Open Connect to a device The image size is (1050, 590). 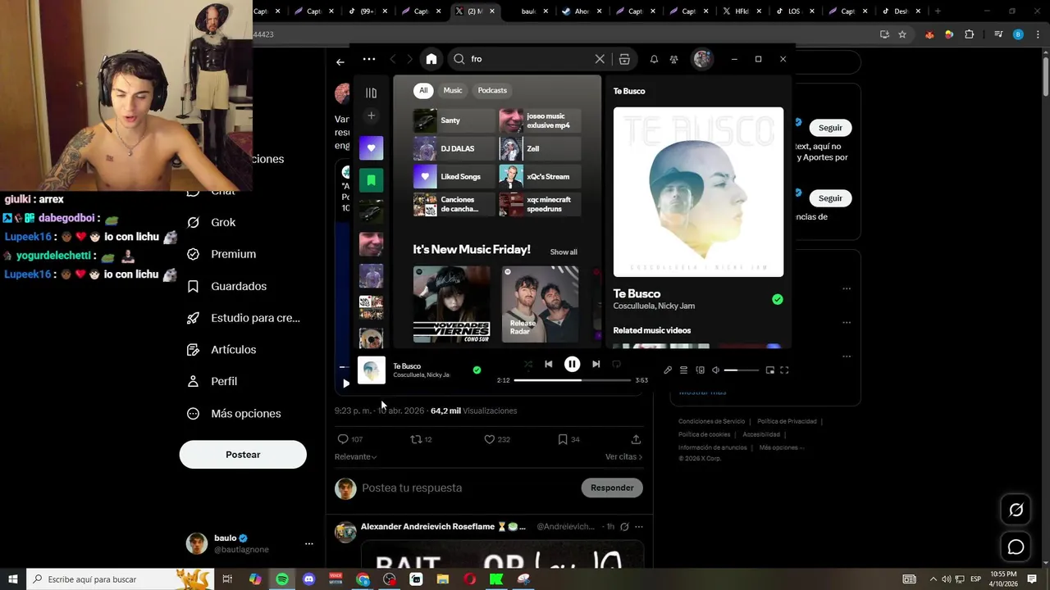700,370
